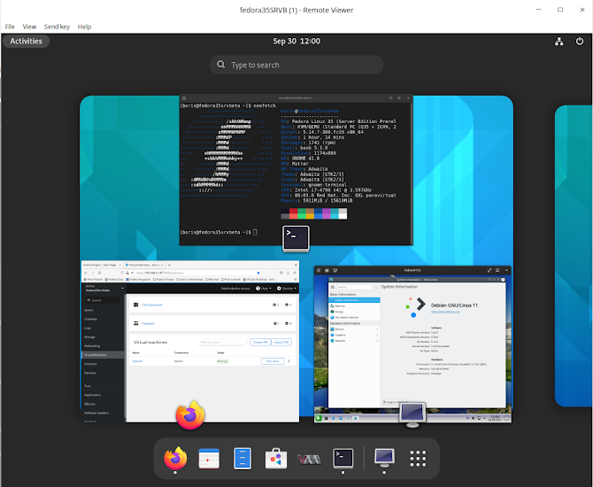Open the Cockpit Session dropdown

point(287,289)
